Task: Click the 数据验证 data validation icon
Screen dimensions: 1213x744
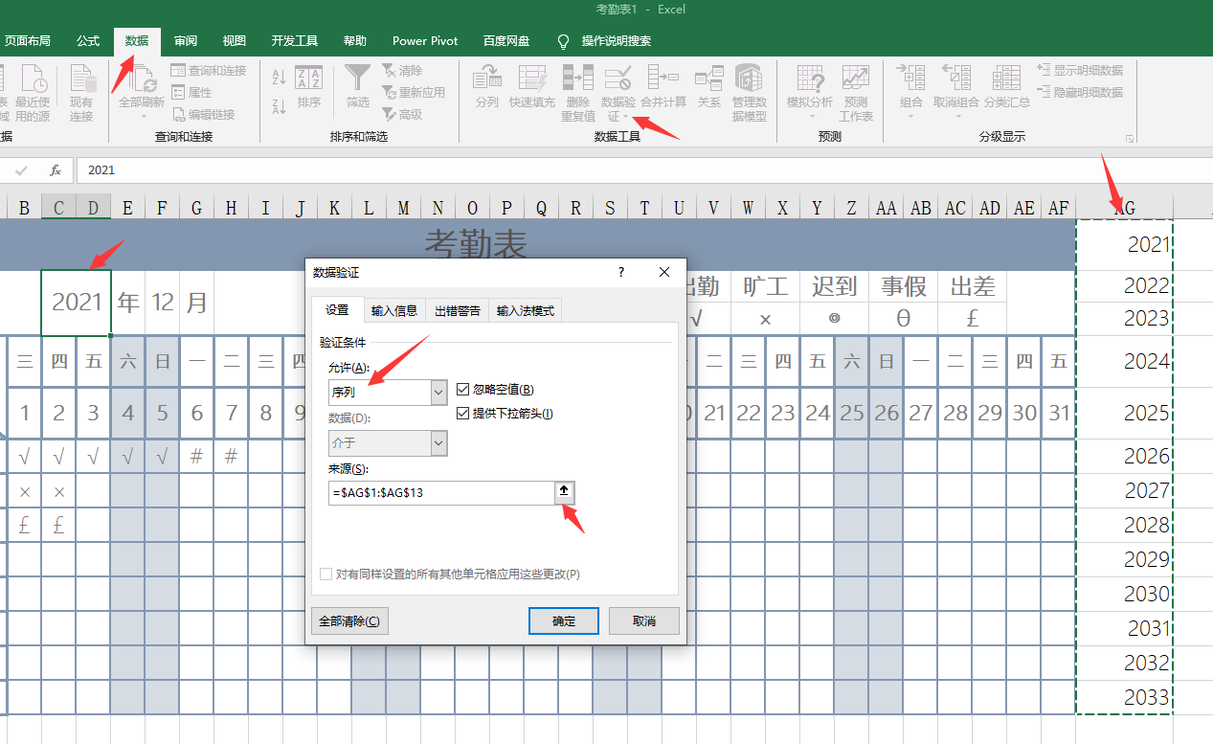Action: 618,79
